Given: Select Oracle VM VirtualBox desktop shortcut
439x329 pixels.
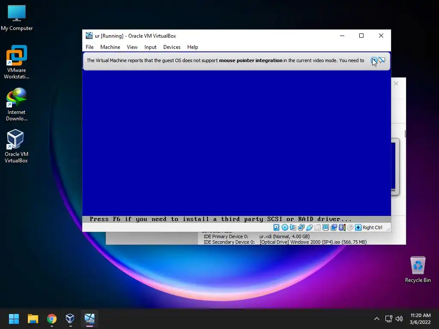Looking at the screenshot, I should (x=16, y=146).
